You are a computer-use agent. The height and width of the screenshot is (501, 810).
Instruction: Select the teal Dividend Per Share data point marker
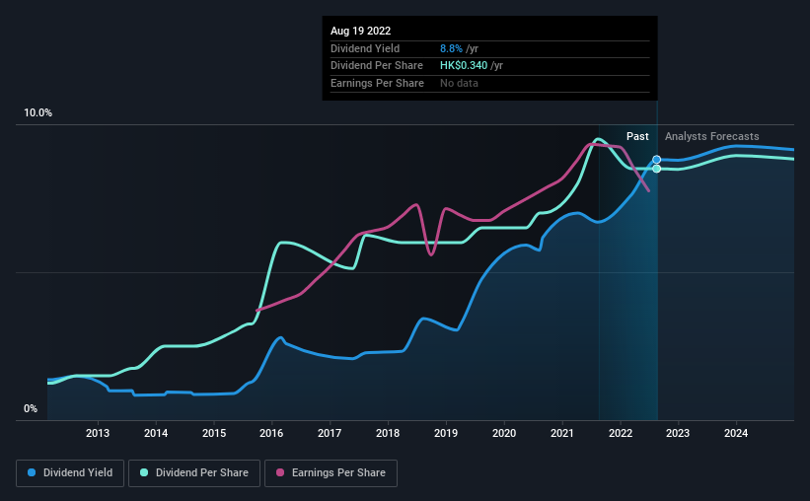pyautogui.click(x=656, y=169)
